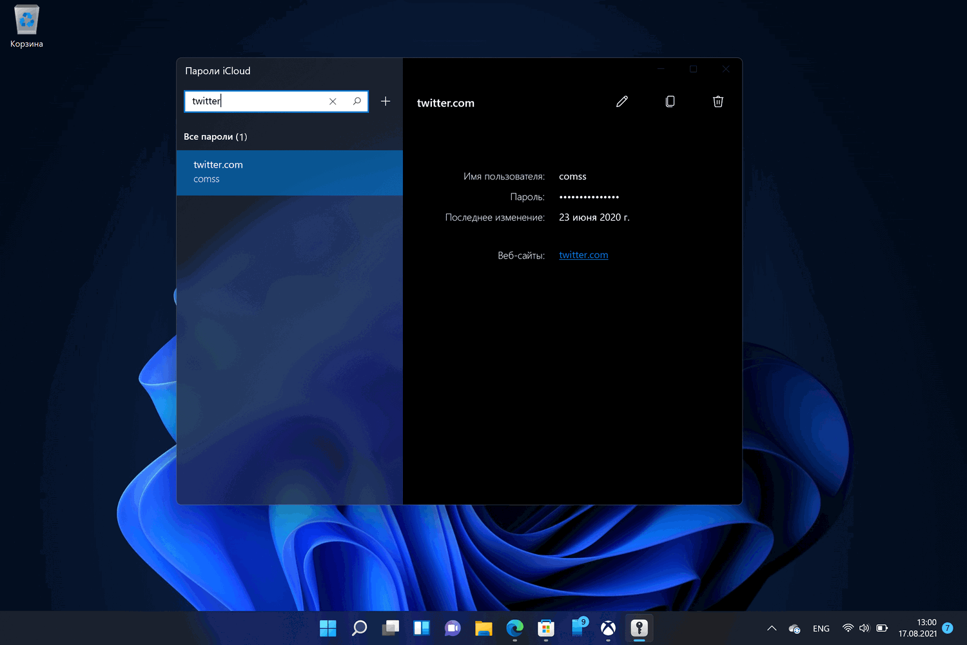Click the pencil edit password icon
967x645 pixels.
coord(621,101)
